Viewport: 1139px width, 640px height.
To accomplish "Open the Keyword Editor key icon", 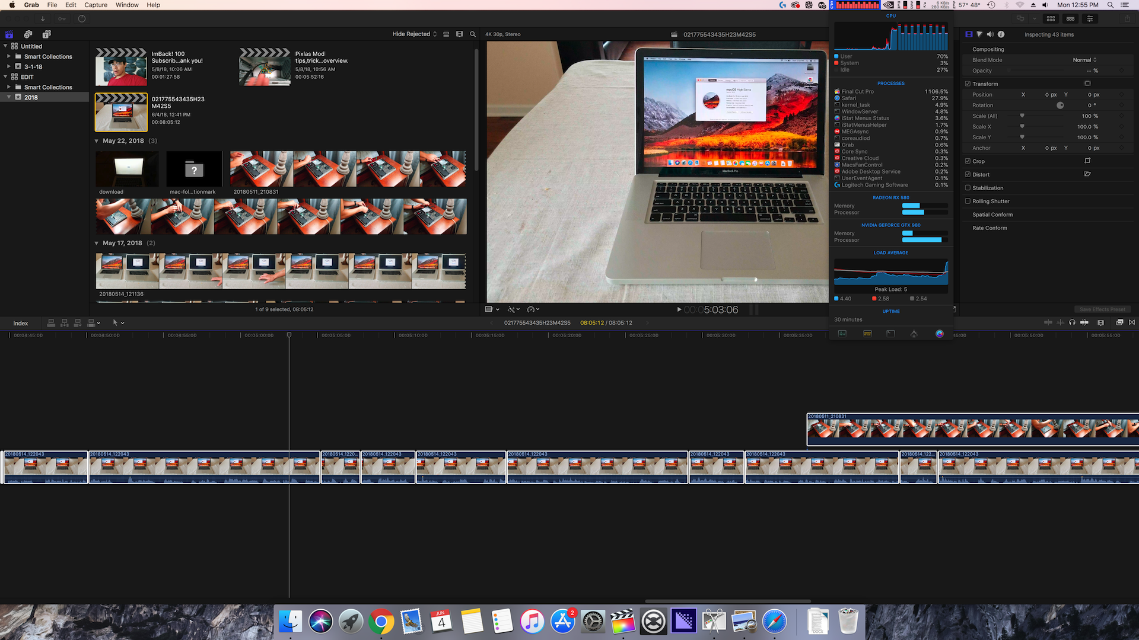I will [x=62, y=19].
